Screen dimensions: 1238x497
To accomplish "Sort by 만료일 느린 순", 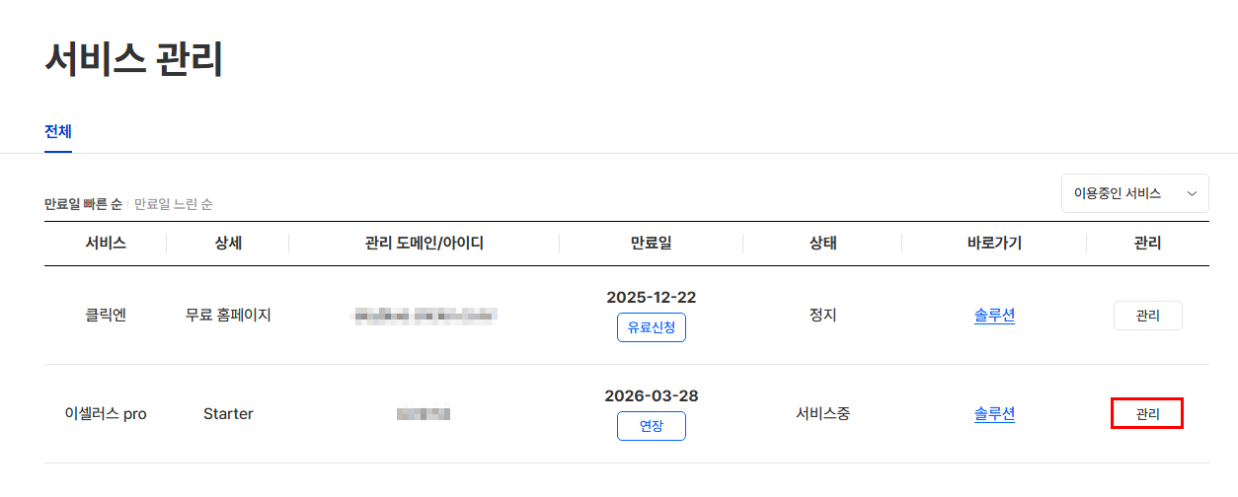I will (173, 204).
